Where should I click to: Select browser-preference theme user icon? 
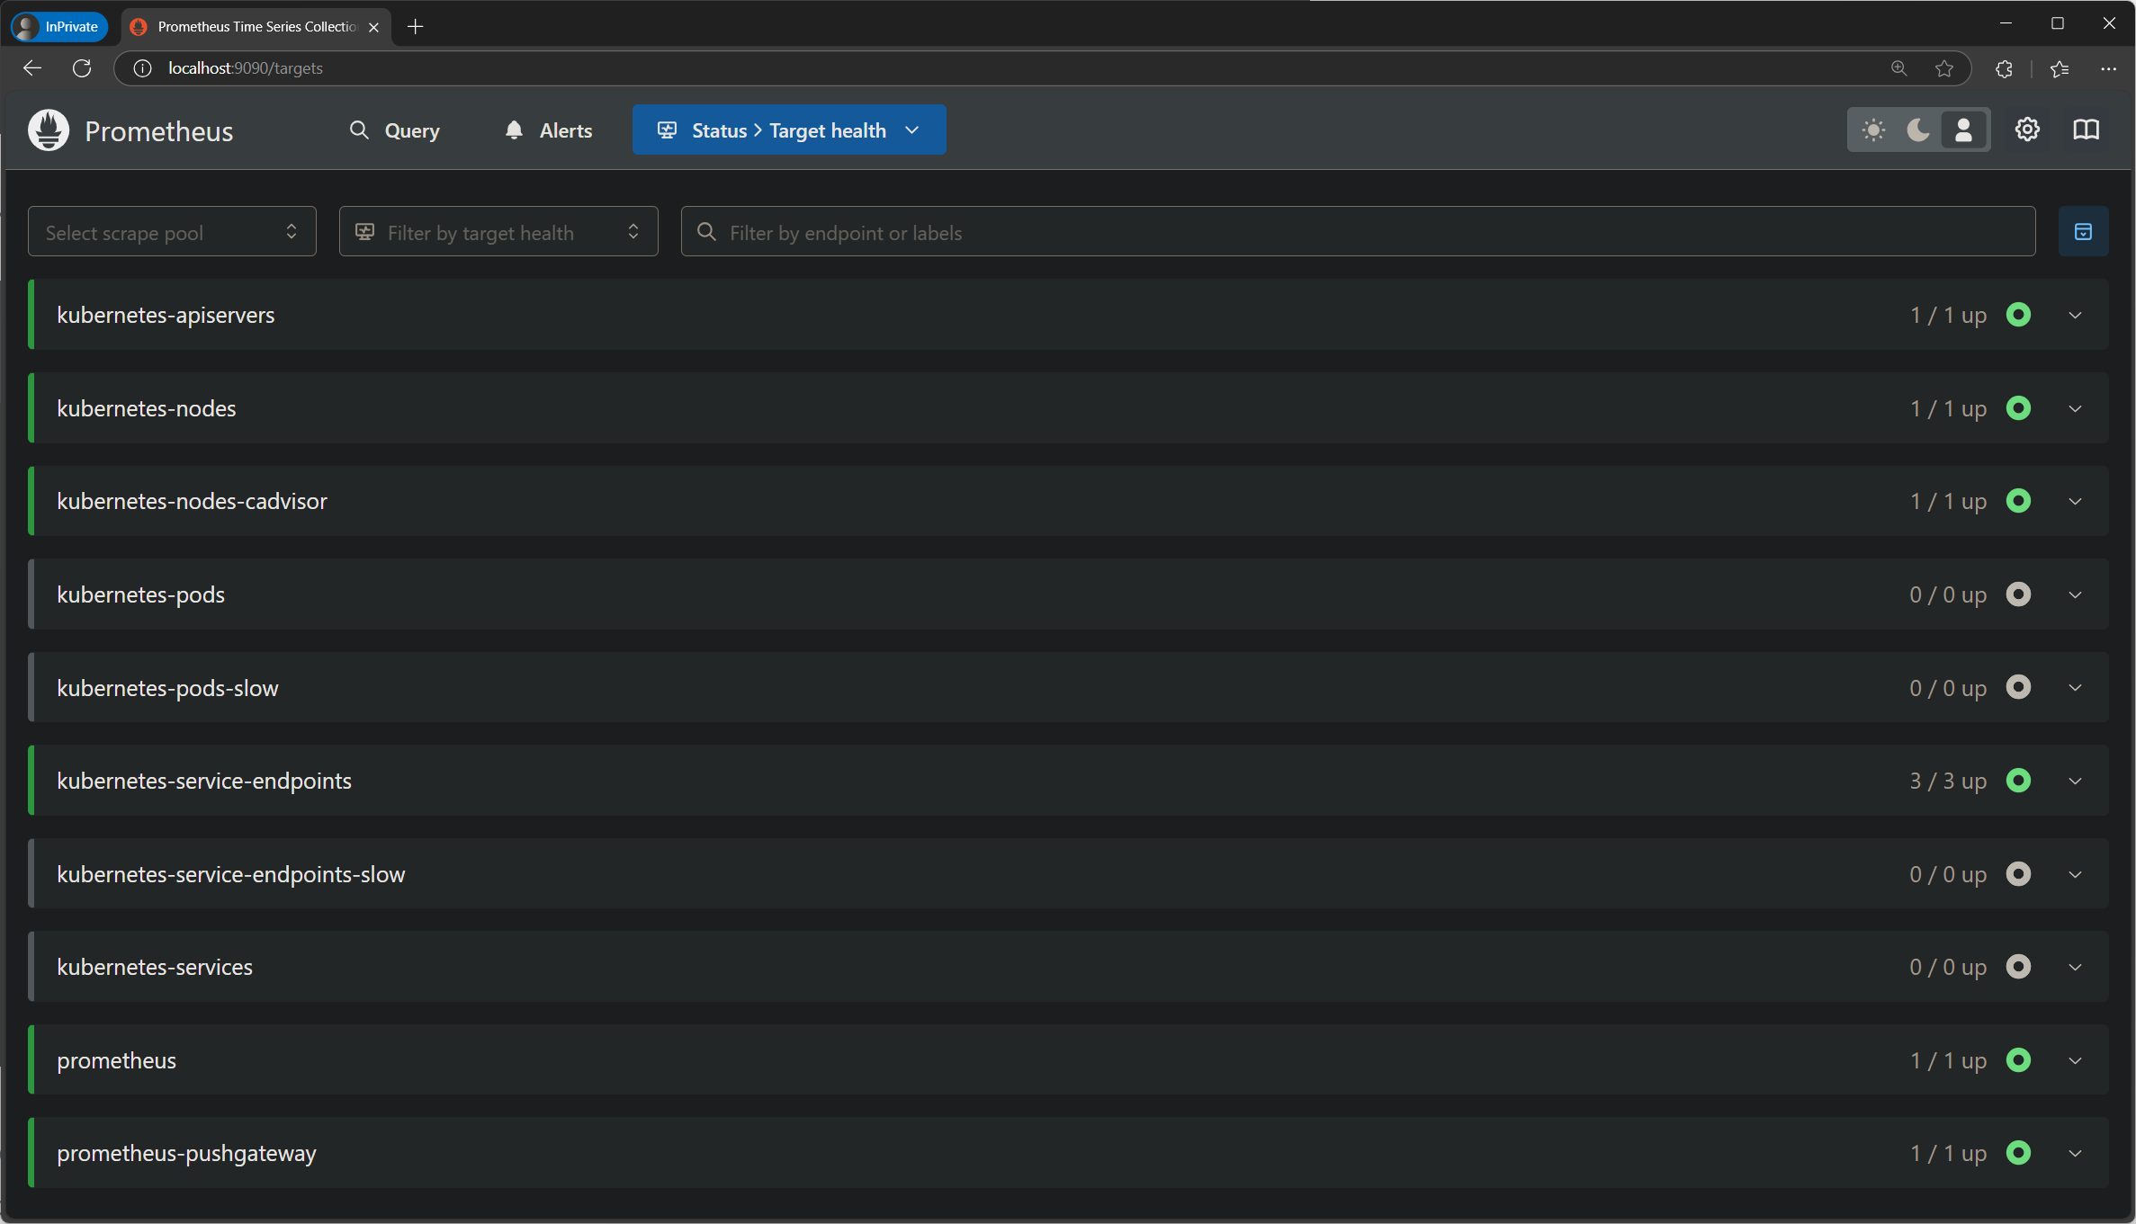click(1964, 130)
